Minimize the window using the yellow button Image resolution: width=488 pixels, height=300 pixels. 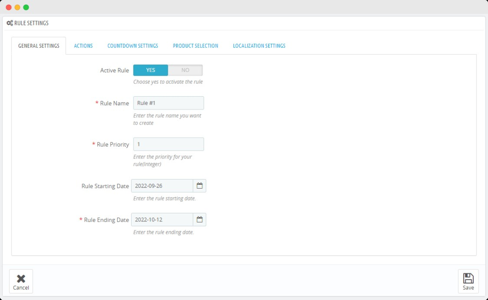tap(17, 7)
